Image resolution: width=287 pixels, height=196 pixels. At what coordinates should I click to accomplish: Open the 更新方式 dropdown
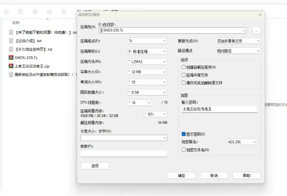pyautogui.click(x=238, y=41)
